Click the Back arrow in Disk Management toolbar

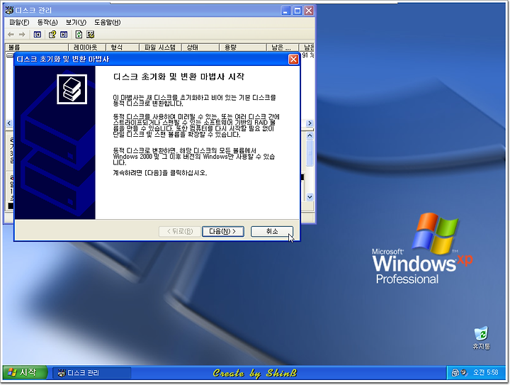(11, 35)
